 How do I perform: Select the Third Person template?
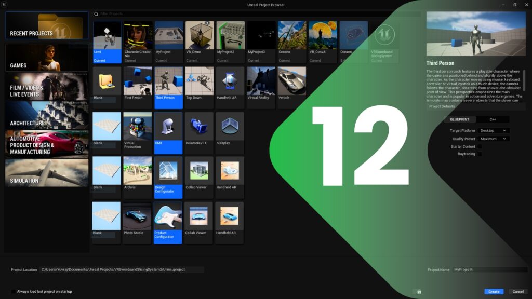(168, 87)
